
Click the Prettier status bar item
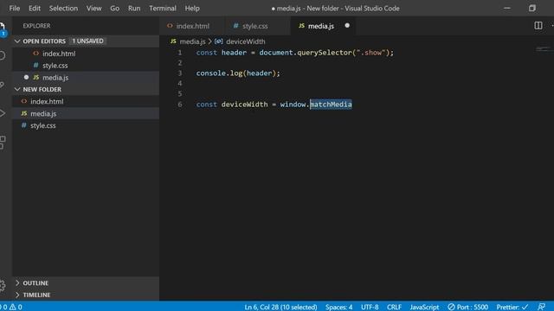512,307
